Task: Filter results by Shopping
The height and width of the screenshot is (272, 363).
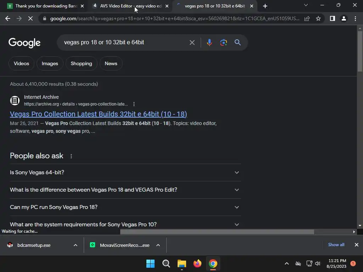Action: point(81,63)
